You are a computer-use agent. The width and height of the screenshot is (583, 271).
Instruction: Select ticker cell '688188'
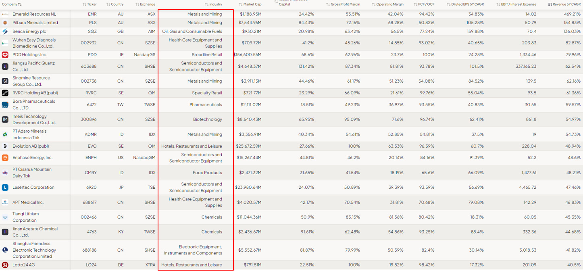[x=89, y=250]
